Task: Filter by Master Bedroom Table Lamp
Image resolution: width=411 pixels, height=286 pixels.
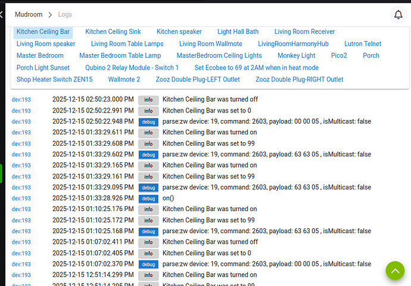Action: pyautogui.click(x=120, y=55)
